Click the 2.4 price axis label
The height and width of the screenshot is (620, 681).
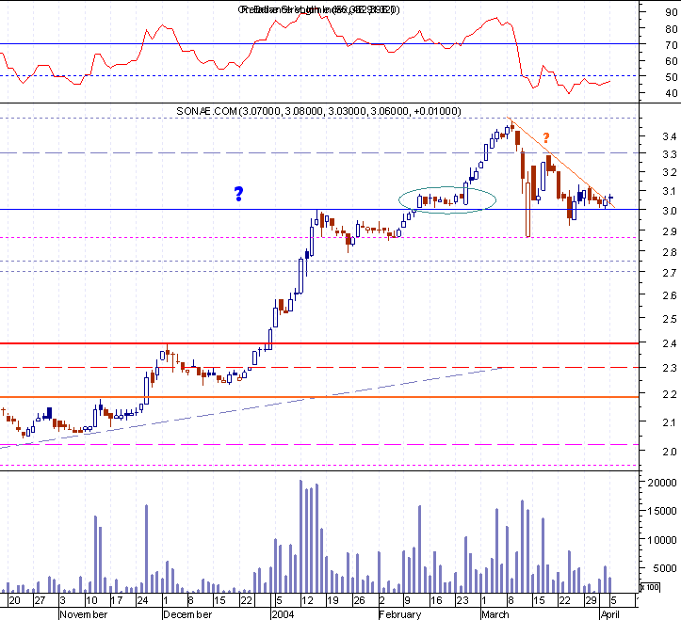pyautogui.click(x=670, y=343)
